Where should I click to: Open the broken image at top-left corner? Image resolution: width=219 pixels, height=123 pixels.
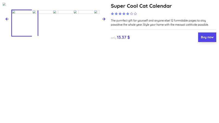(4, 4)
